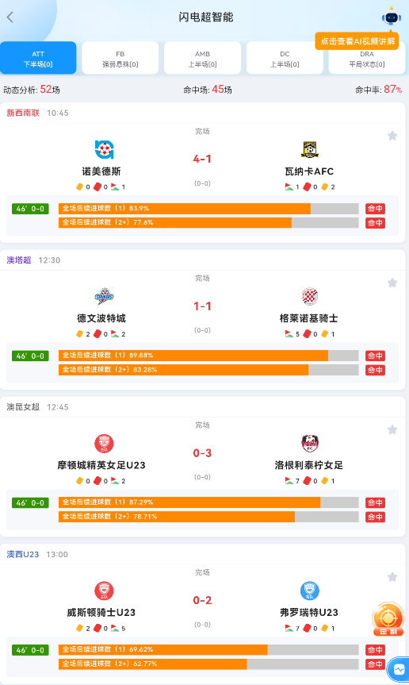Go back using the top-left arrow
Screen dimensions: 409x685
10,17
